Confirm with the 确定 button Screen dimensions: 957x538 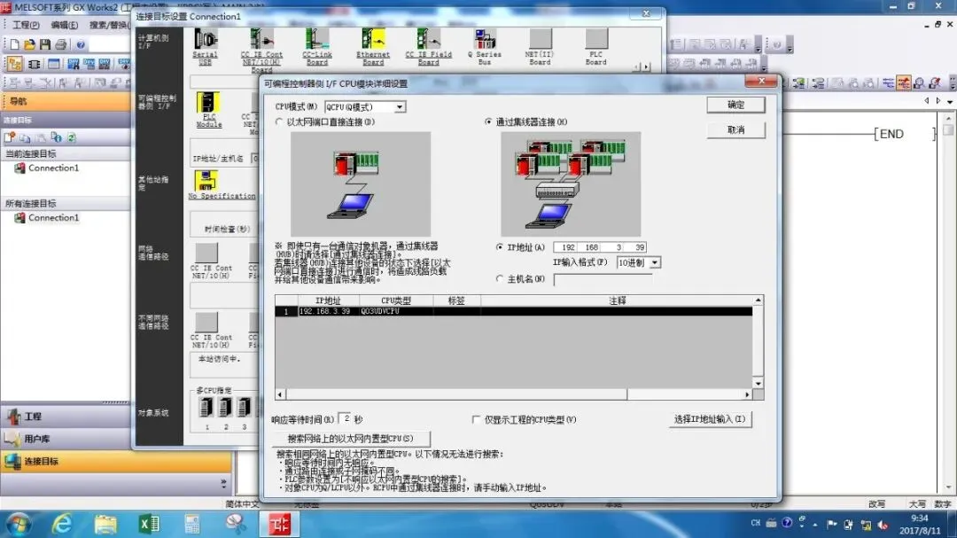(x=736, y=105)
